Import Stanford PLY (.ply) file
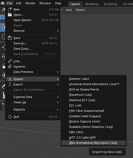 [93, 100]
